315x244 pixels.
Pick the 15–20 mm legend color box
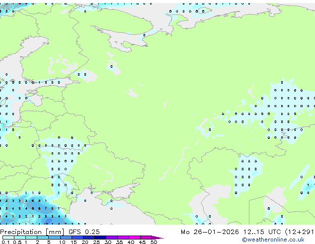tap(78, 238)
